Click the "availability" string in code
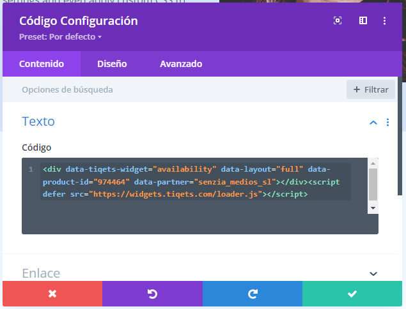Image resolution: width=406 pixels, height=309 pixels. point(184,169)
